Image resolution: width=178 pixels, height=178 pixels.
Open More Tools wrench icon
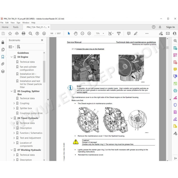[175, 133]
